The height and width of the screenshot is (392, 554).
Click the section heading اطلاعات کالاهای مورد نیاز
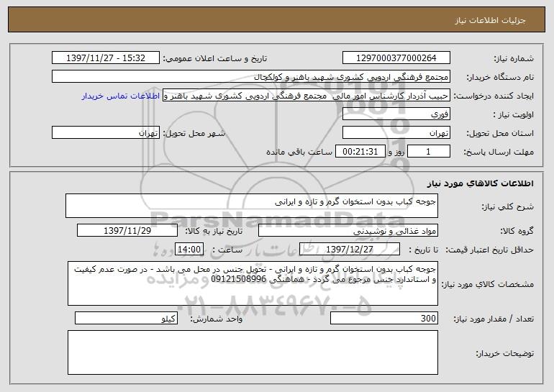[x=480, y=183]
